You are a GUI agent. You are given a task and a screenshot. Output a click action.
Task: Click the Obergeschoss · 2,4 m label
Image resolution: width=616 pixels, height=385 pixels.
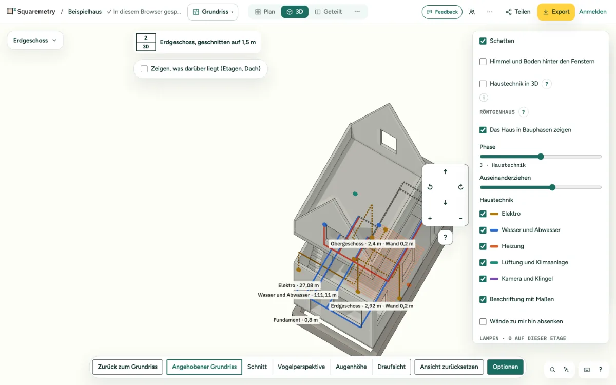372,244
